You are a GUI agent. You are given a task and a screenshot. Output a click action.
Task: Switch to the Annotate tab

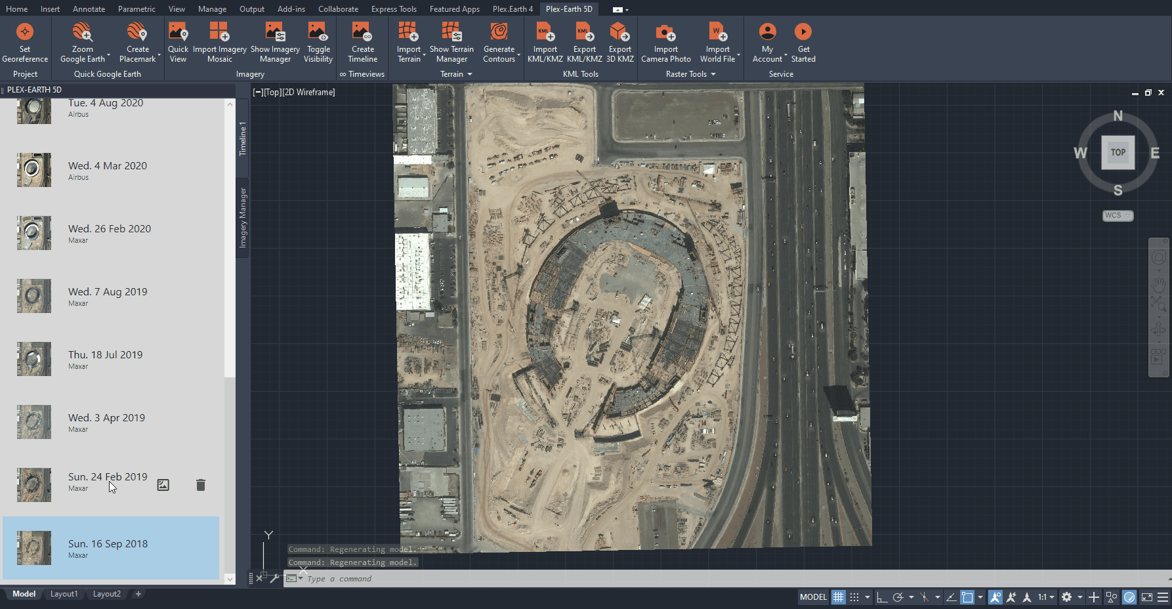(89, 9)
